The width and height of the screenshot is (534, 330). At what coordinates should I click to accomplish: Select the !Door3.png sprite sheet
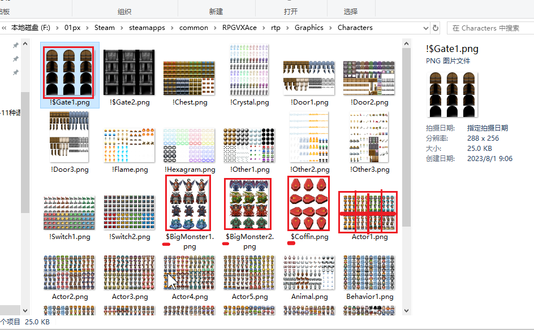[69, 137]
